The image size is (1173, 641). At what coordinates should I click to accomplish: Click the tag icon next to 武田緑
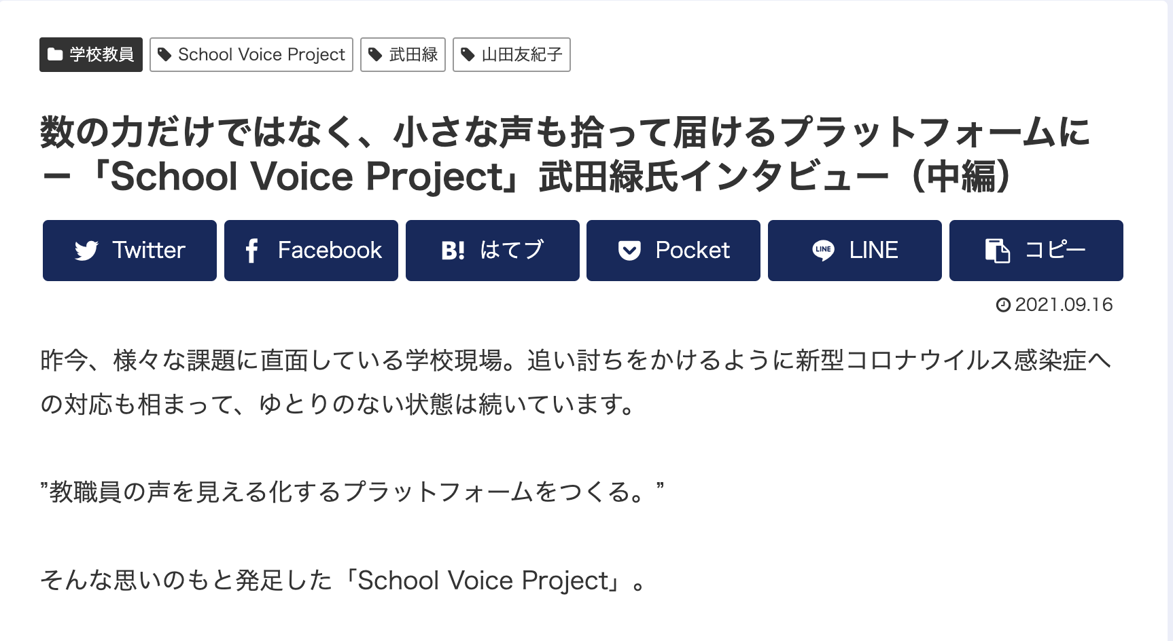coord(374,54)
